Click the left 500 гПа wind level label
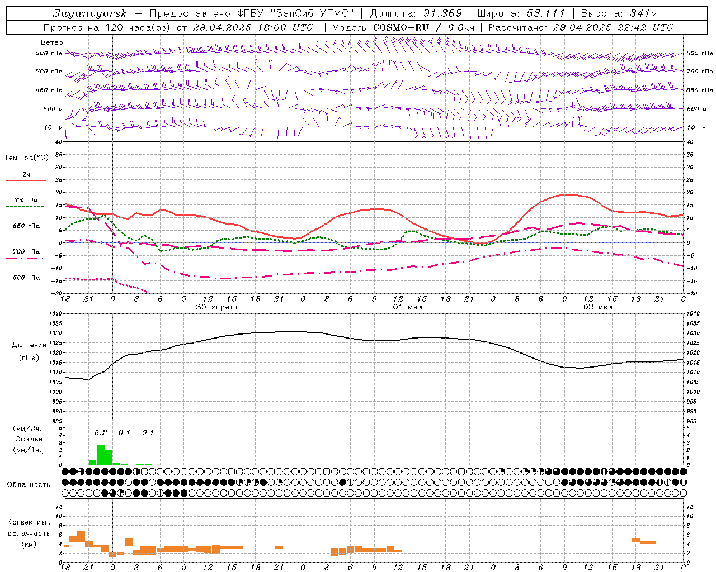This screenshot has height=572, width=716. (49, 53)
